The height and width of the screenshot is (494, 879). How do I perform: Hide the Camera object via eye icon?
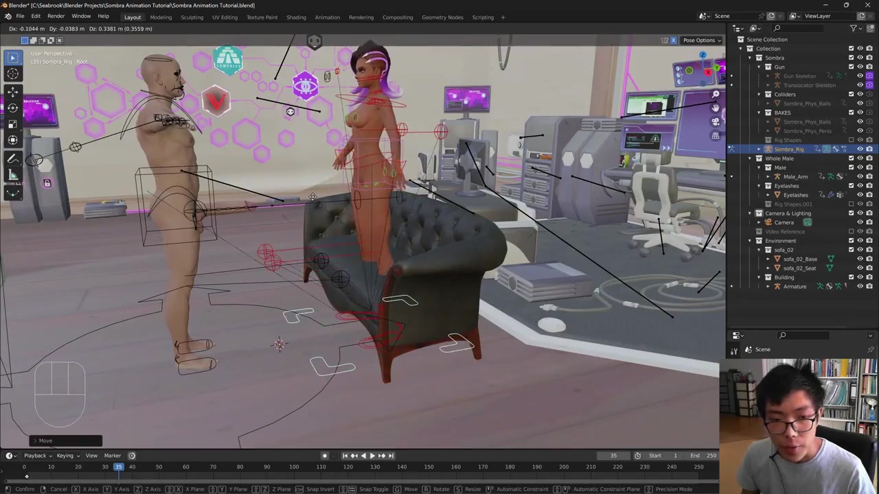coord(860,222)
